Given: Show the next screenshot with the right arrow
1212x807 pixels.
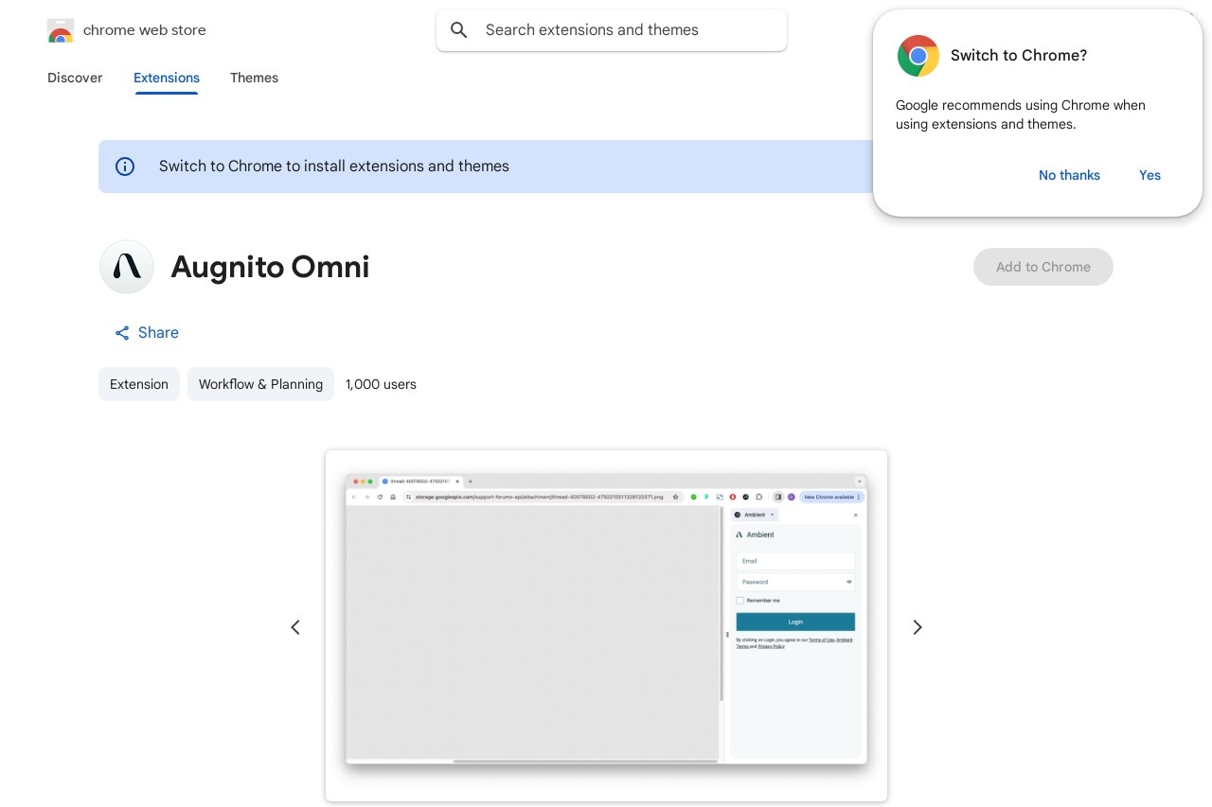Looking at the screenshot, I should [x=917, y=627].
